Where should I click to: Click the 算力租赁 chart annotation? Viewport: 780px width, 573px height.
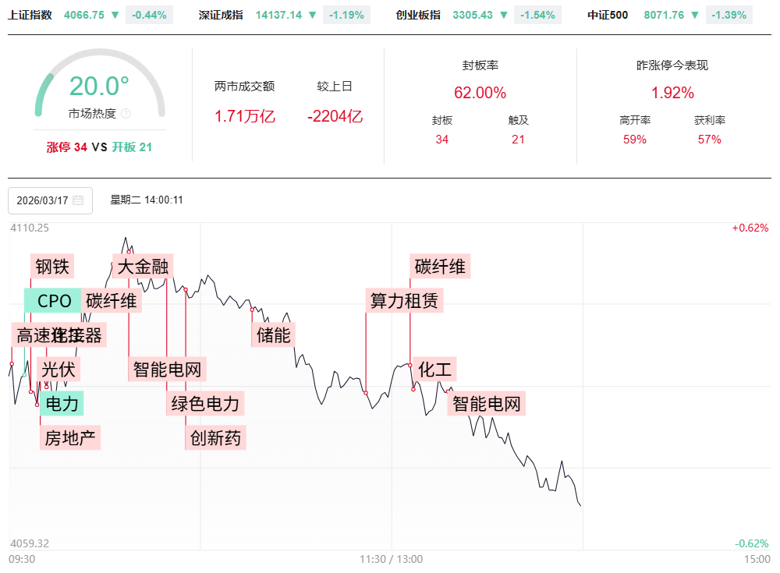(403, 300)
